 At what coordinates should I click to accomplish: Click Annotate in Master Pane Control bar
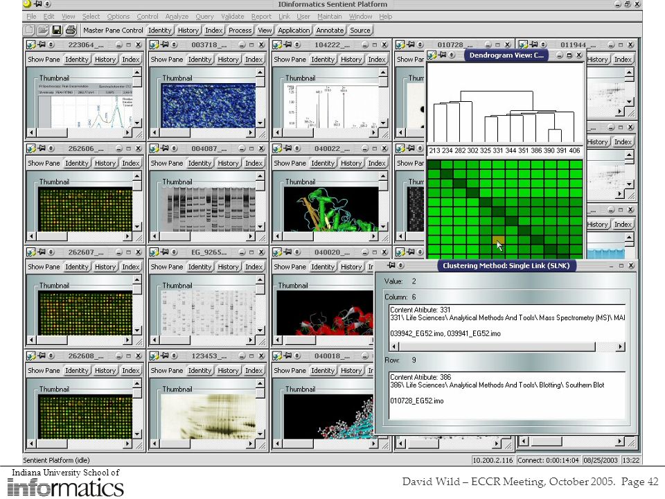(x=330, y=30)
